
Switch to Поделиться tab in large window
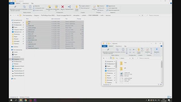click(26, 3)
